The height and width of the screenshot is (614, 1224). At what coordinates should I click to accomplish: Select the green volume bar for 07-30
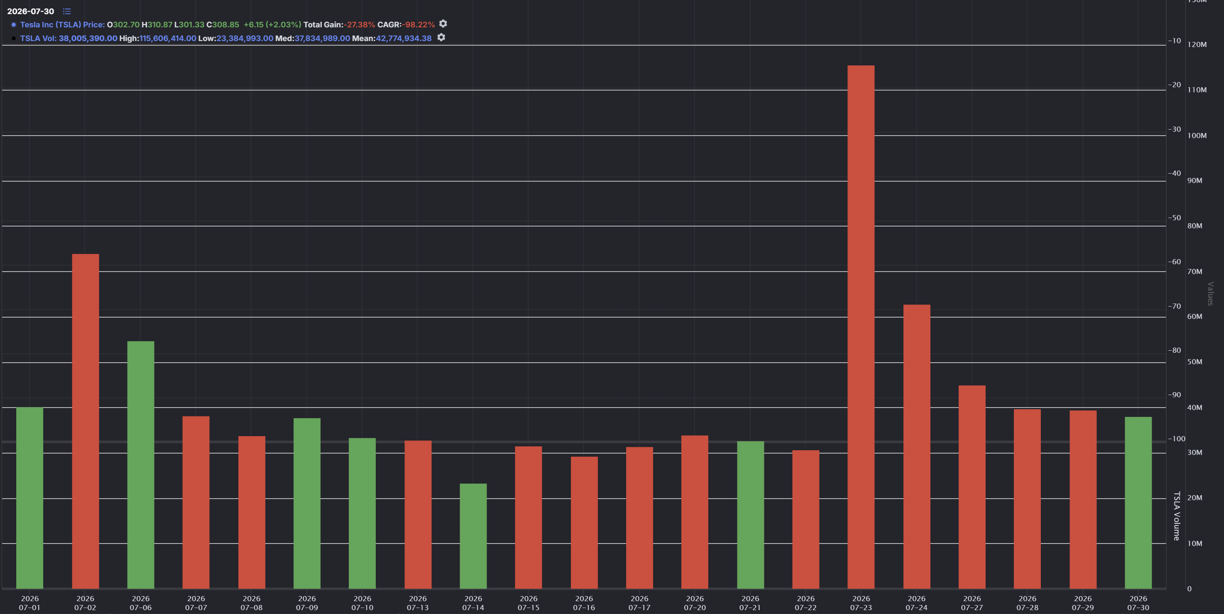coord(1138,503)
